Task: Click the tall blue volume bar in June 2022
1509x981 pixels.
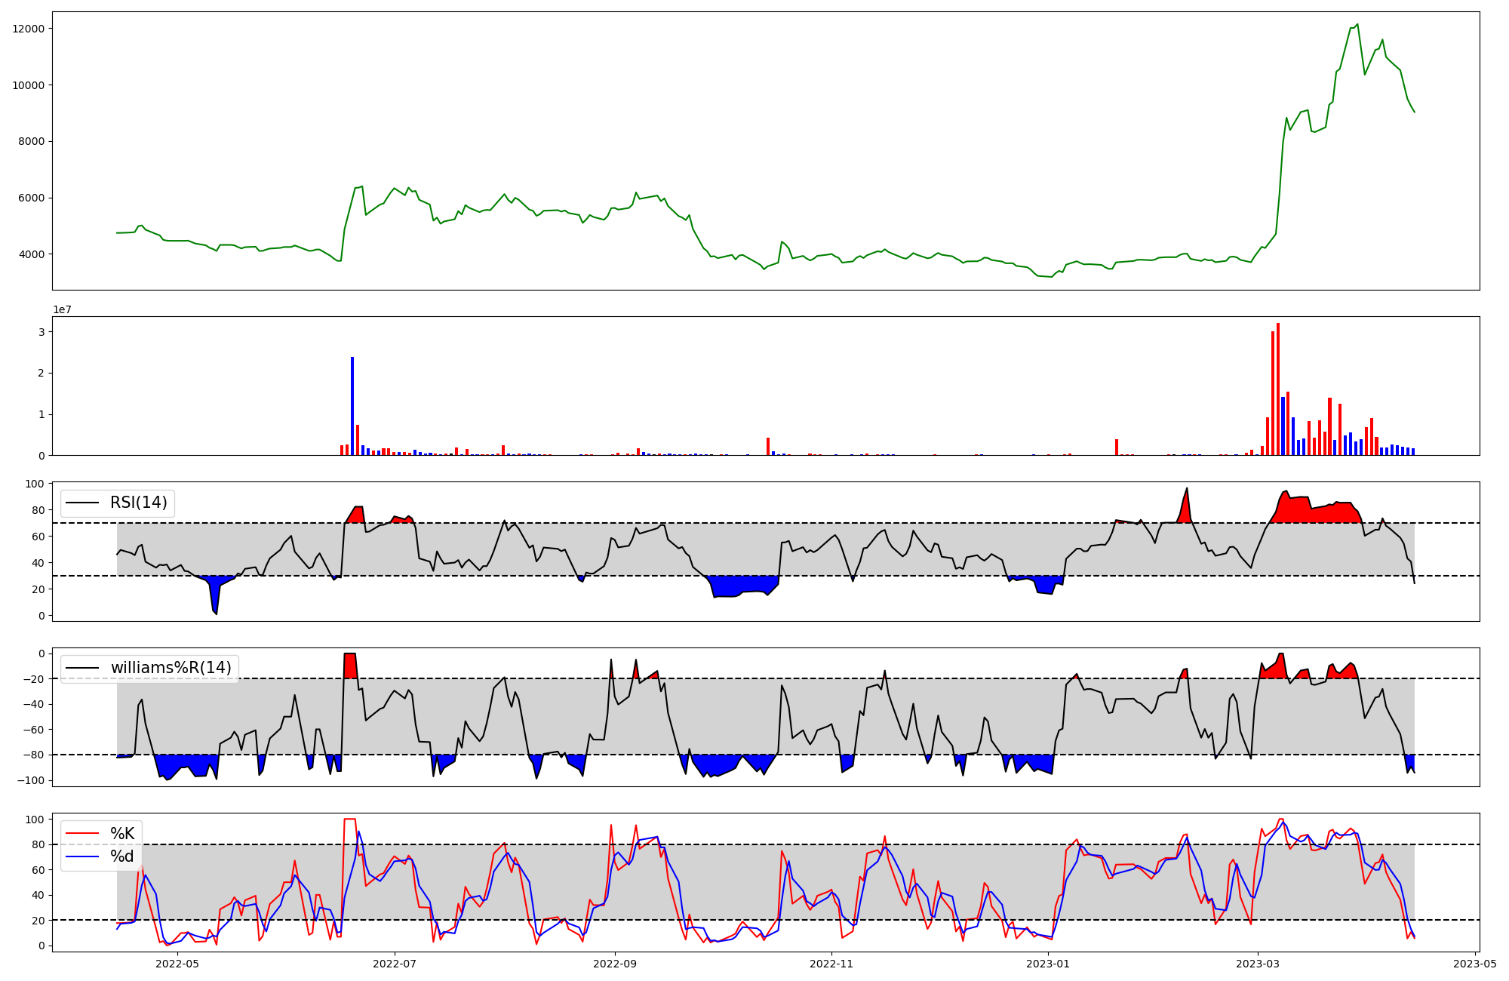Action: [352, 406]
